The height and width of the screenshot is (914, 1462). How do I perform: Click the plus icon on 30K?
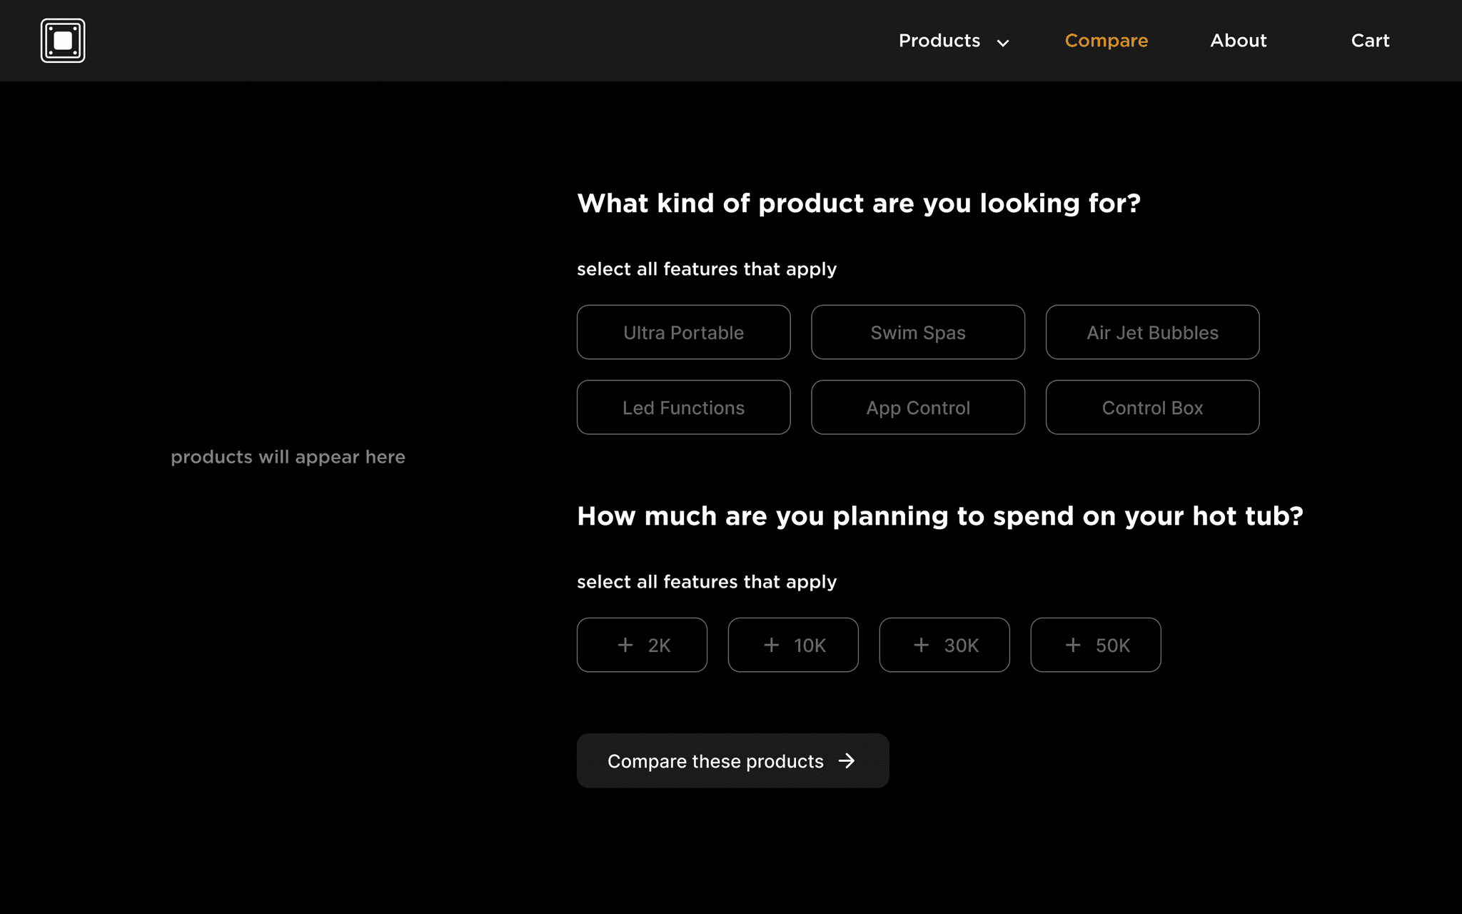(x=922, y=645)
